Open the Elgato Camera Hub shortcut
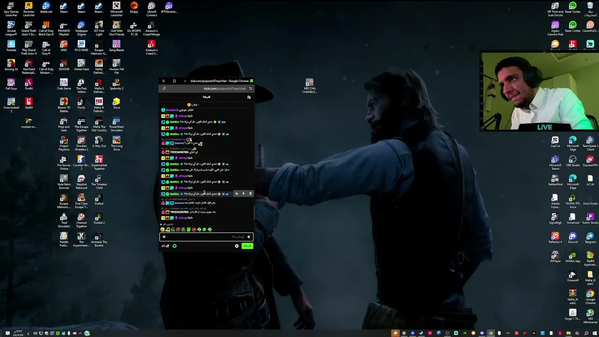 click(555, 29)
